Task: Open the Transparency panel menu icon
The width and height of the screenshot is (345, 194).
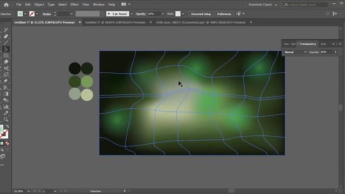Action: 340,44
